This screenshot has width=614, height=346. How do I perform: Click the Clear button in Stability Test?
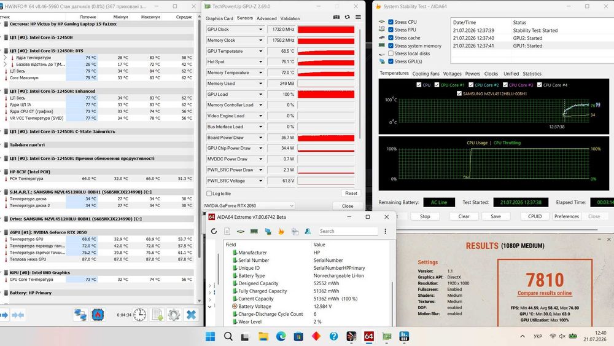pos(464,216)
